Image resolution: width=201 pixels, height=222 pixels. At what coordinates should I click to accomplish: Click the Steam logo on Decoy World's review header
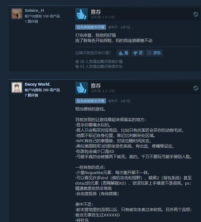click(196, 88)
